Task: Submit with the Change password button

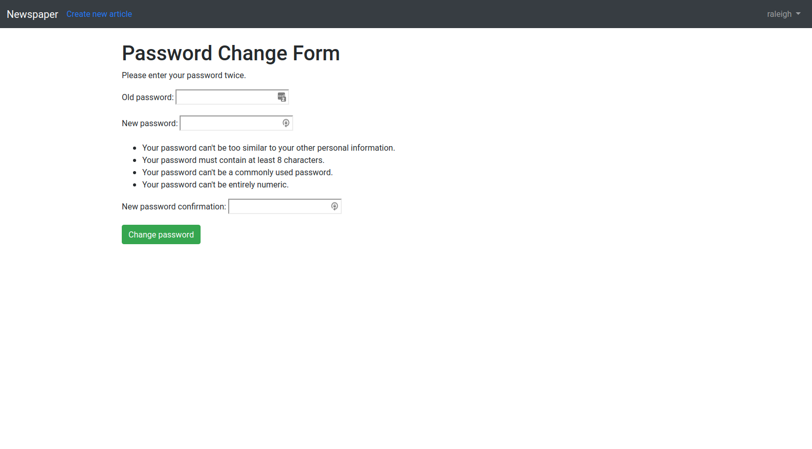Action: pos(161,234)
